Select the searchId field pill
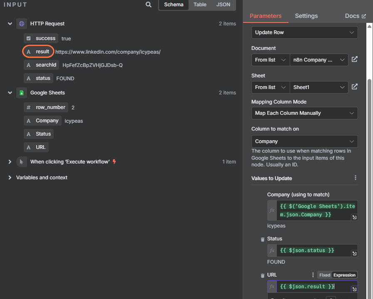Viewport: 373px width, 299px height. pyautogui.click(x=41, y=65)
